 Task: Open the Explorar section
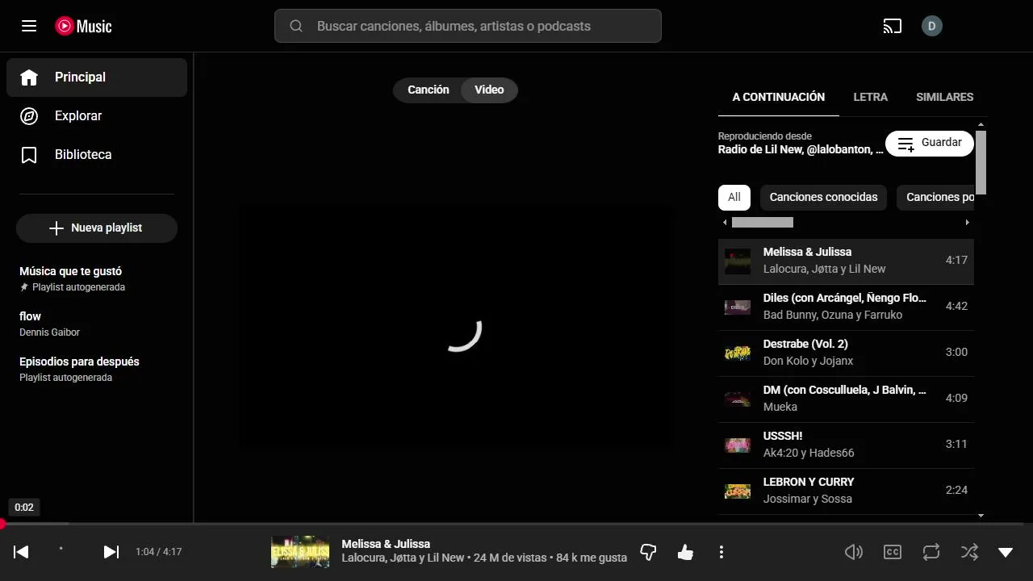coord(97,116)
